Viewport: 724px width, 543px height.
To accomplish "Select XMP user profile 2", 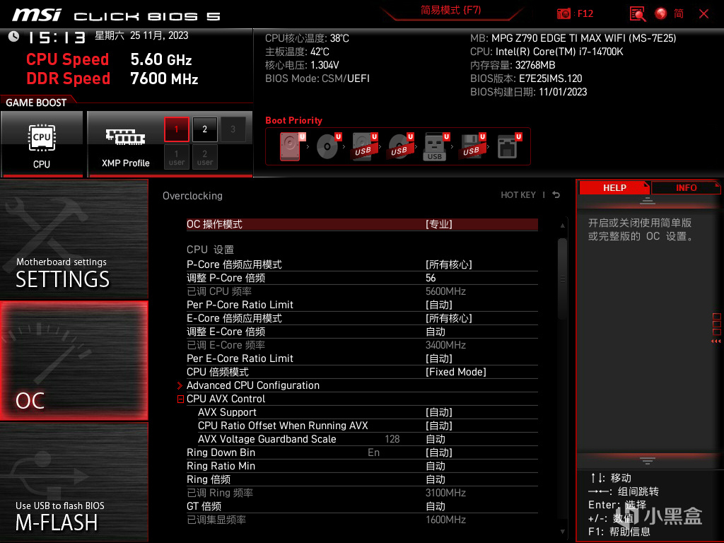I will point(204,157).
